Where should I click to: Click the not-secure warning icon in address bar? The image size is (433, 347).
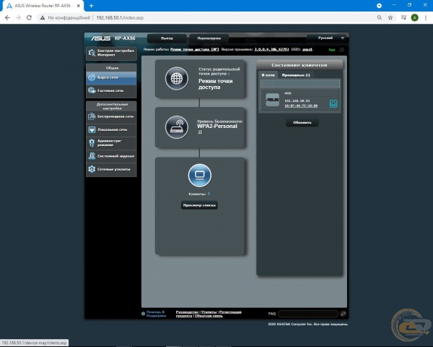(43, 17)
